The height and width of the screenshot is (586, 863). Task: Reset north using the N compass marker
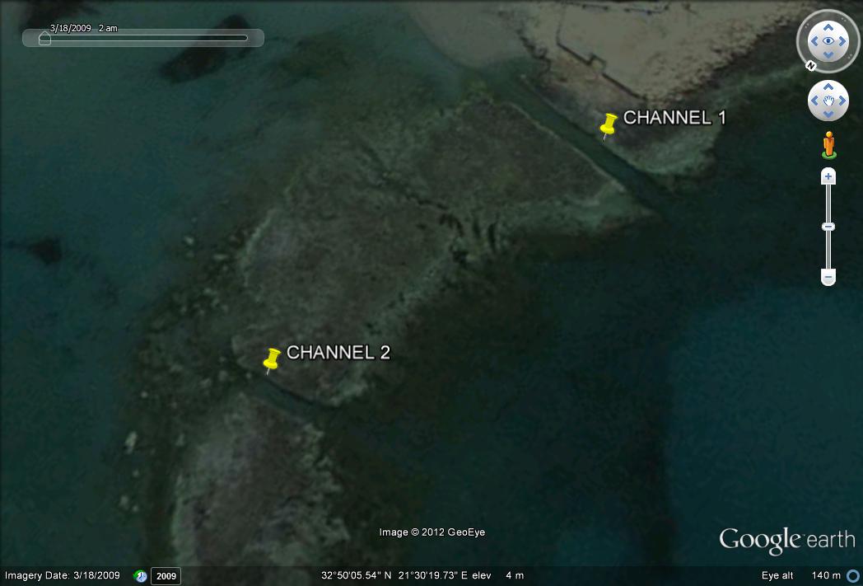pyautogui.click(x=811, y=66)
